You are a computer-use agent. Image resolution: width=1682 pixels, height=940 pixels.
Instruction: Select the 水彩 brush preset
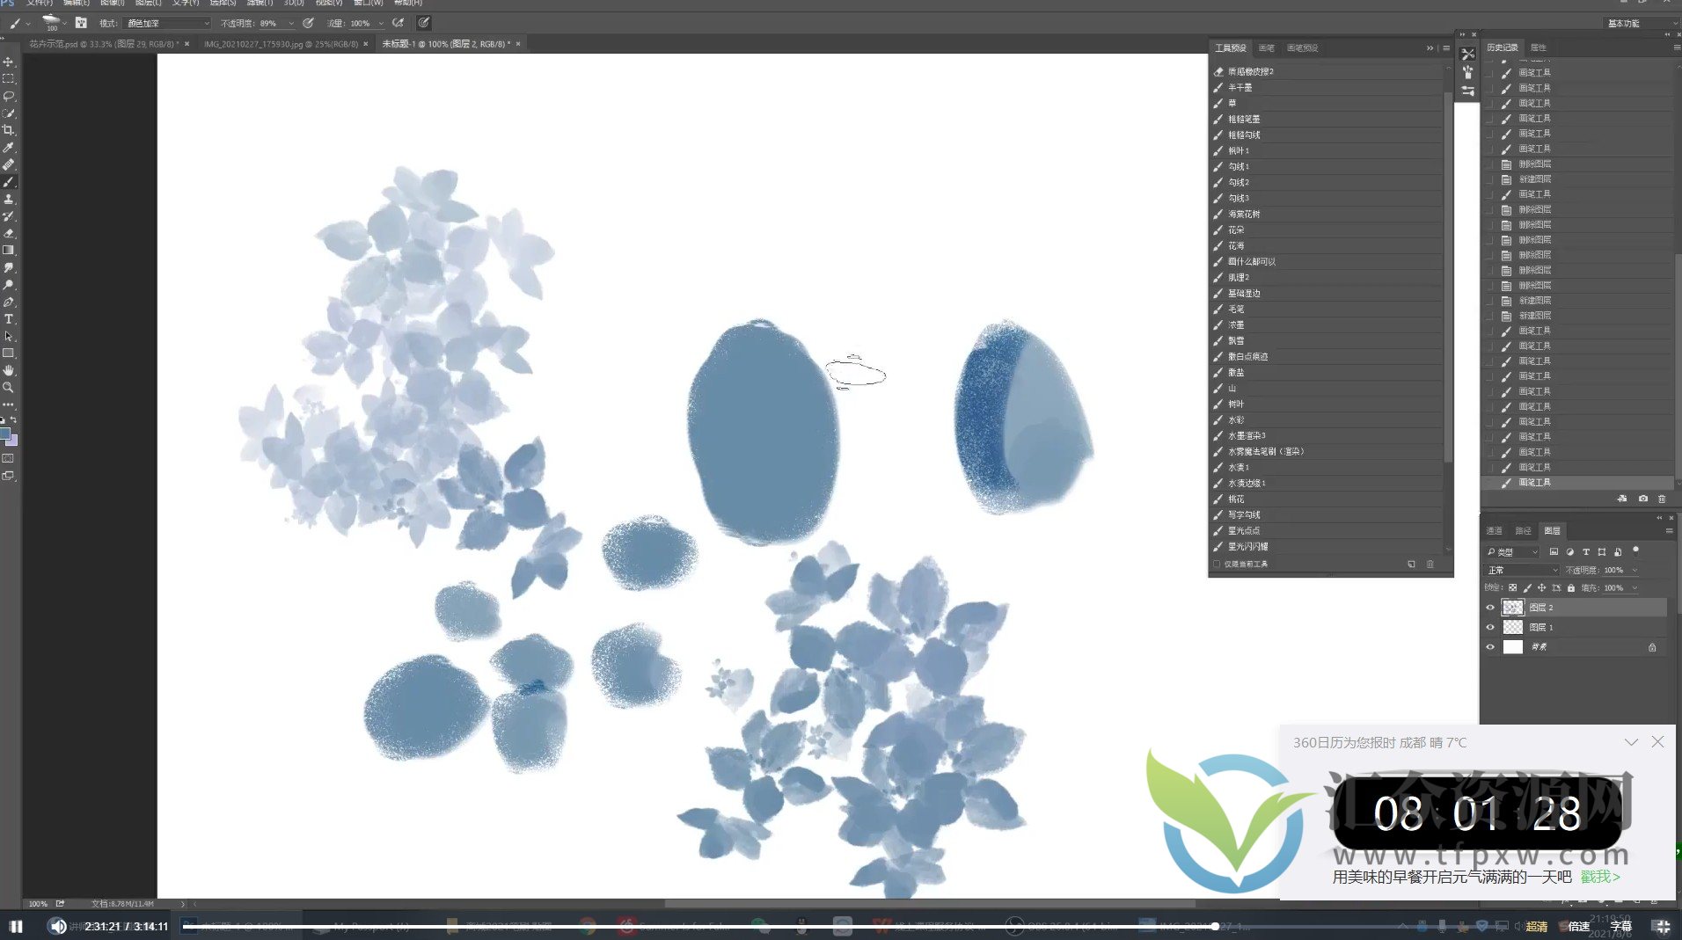pos(1236,420)
